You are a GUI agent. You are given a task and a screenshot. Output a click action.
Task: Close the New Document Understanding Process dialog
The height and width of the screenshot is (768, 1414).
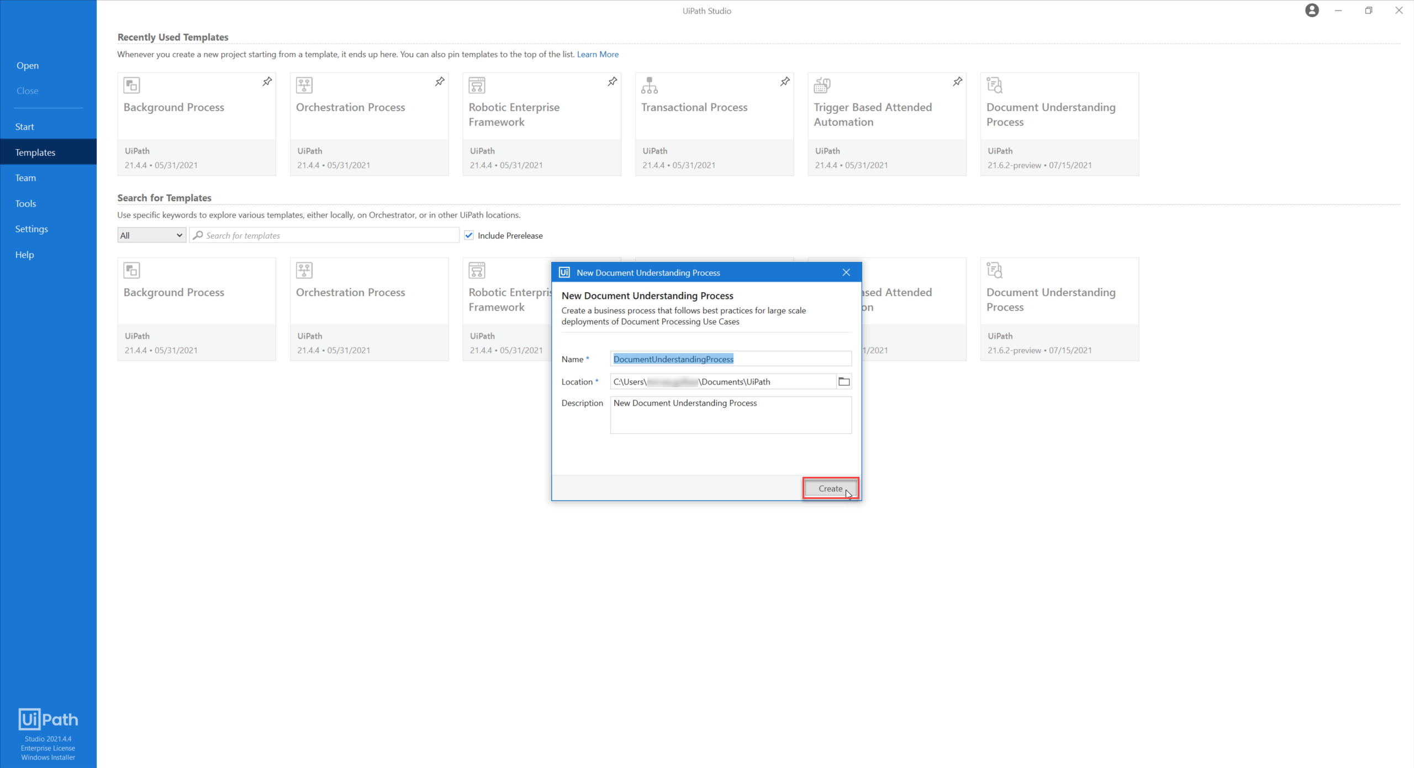[846, 272]
